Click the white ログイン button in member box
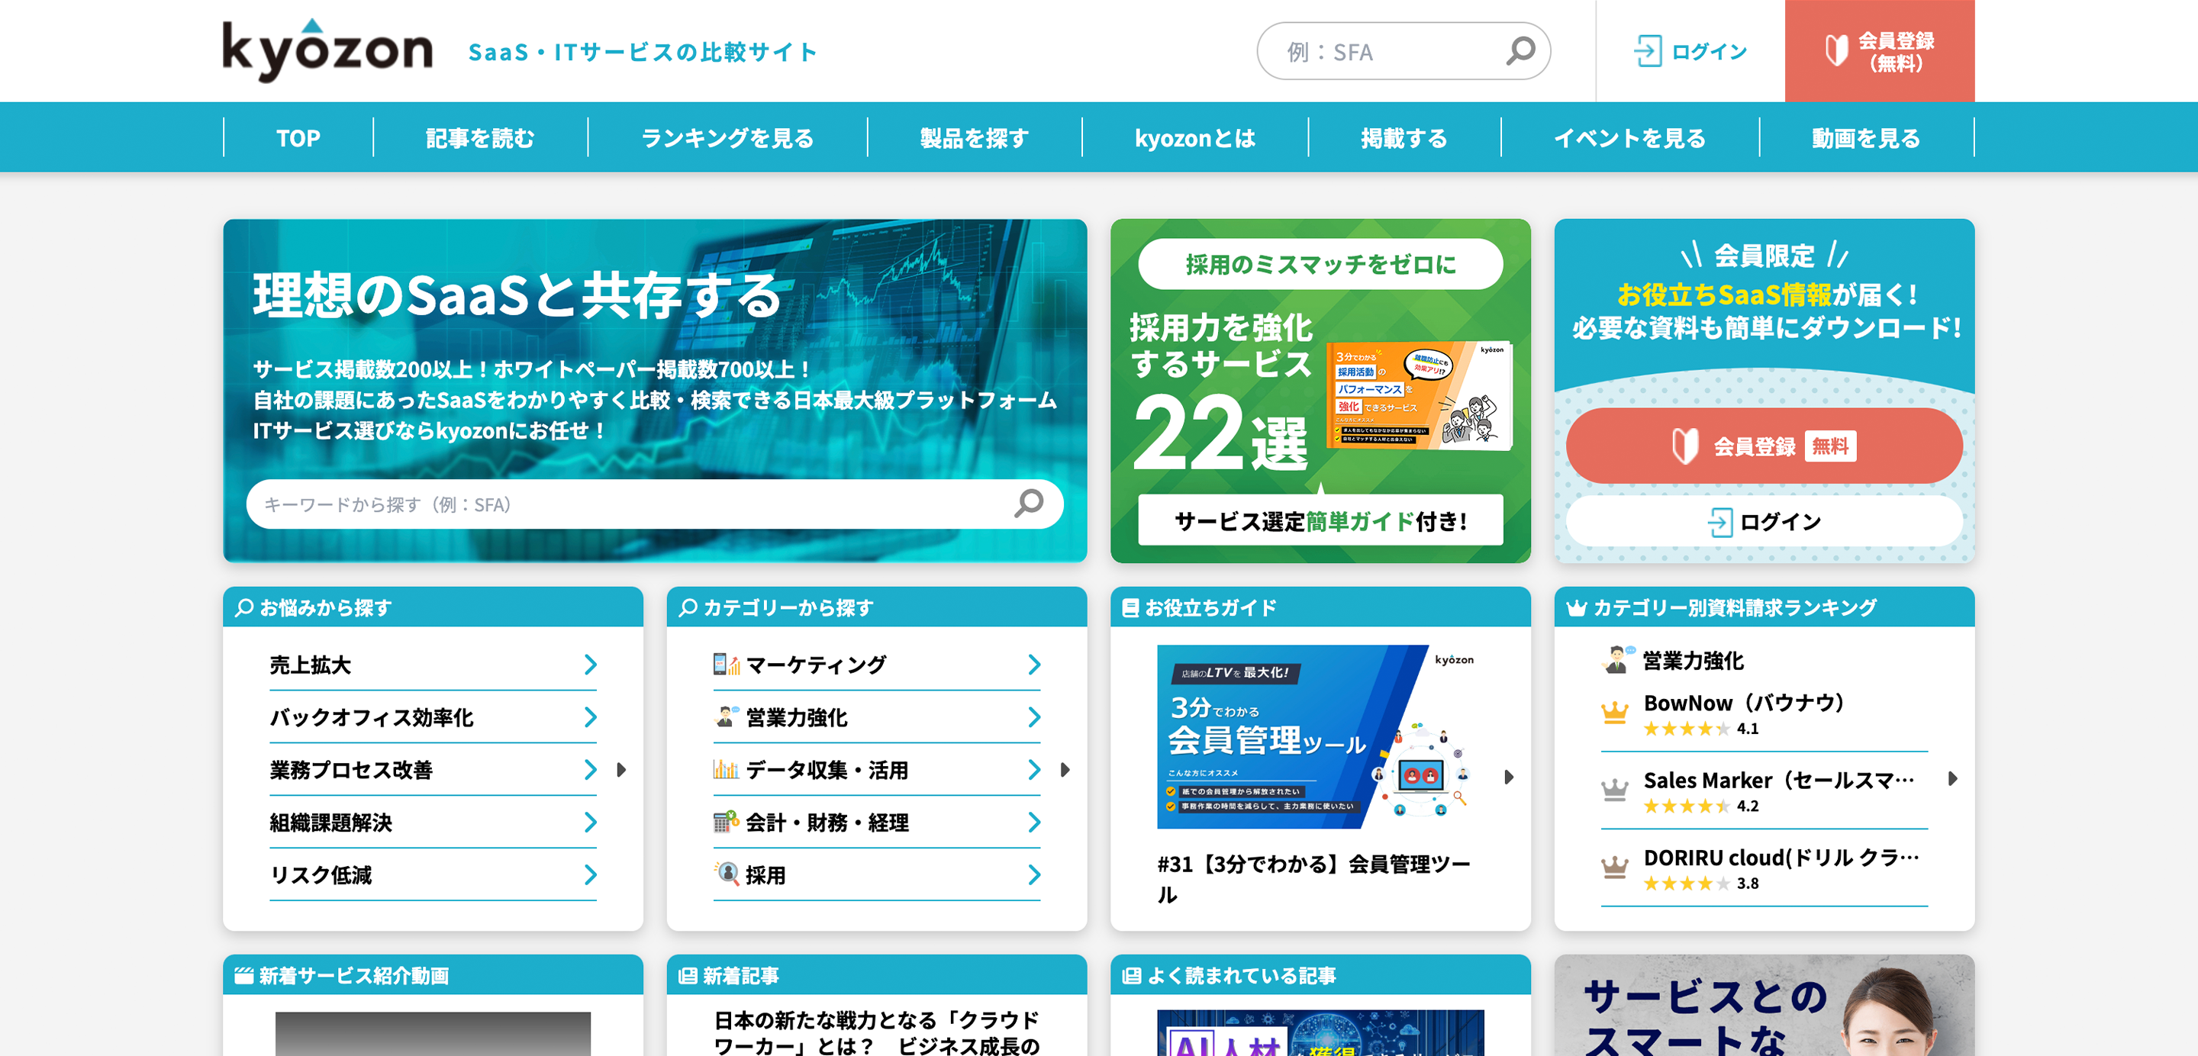The height and width of the screenshot is (1056, 2198). (x=1764, y=522)
